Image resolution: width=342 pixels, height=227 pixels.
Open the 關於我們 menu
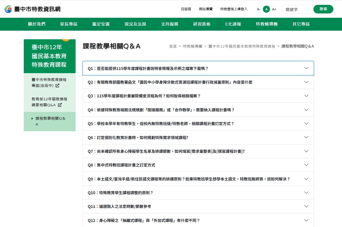click(37, 24)
